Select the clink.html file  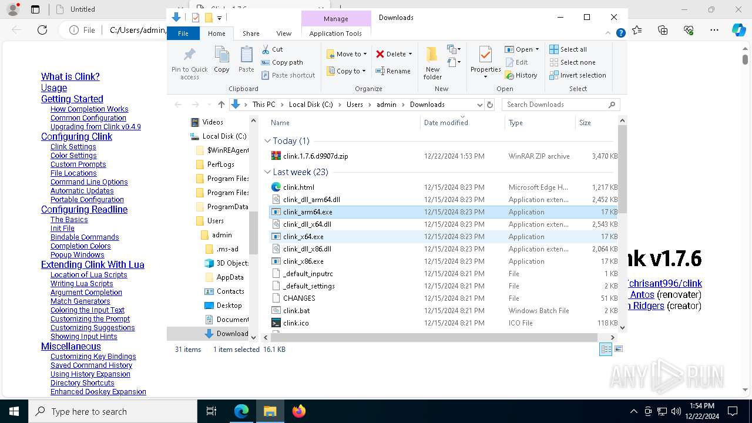298,187
